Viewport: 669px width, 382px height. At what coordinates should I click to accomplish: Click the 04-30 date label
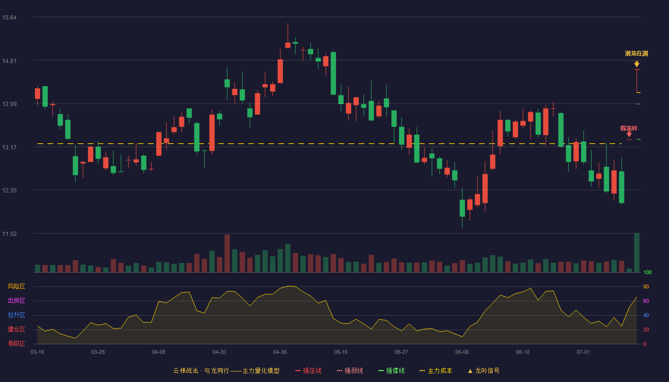280,352
